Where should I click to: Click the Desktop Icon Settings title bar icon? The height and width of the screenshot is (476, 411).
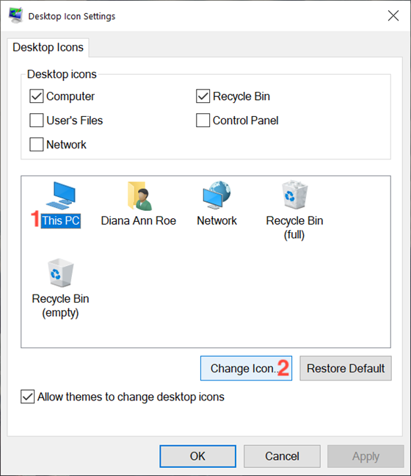click(x=15, y=15)
